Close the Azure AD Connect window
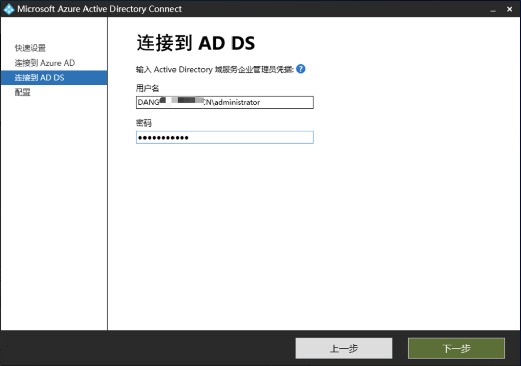The image size is (521, 366). coord(509,9)
